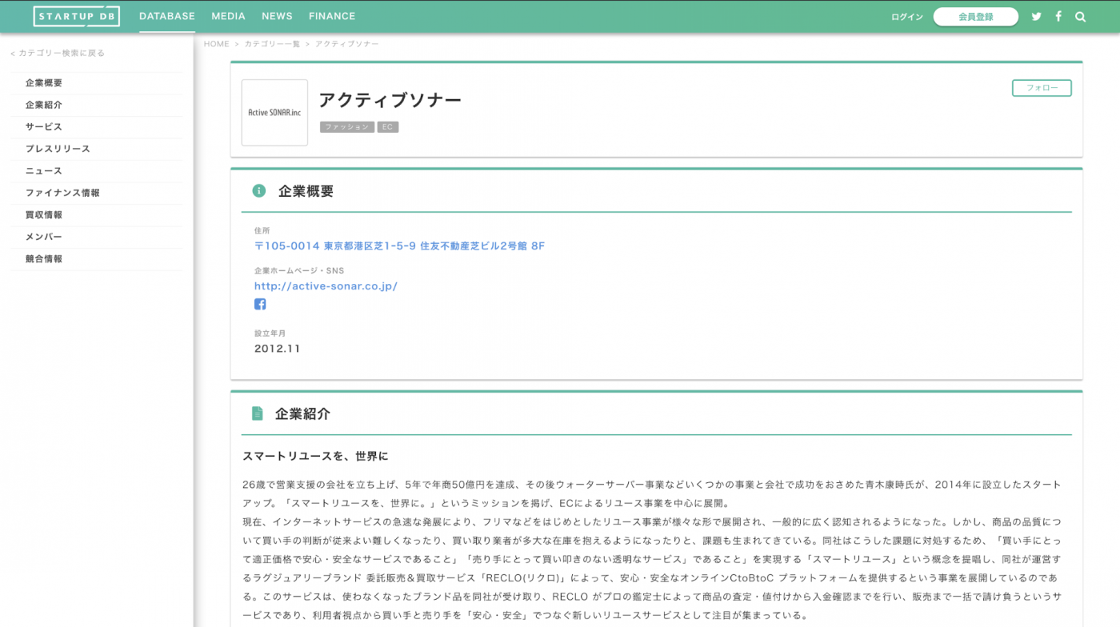Open company Facebook page icon under SNS
Viewport: 1120px width, 627px height.
pos(260,304)
